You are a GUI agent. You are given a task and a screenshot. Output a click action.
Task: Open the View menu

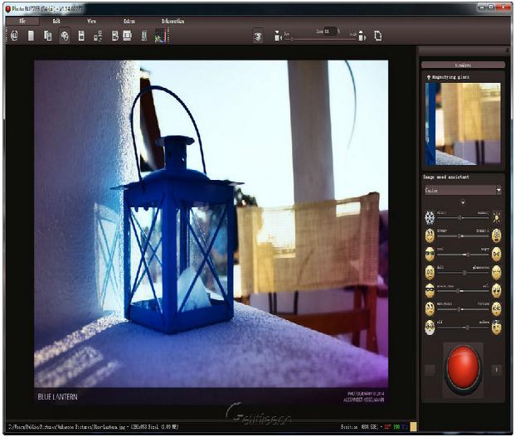tap(91, 21)
